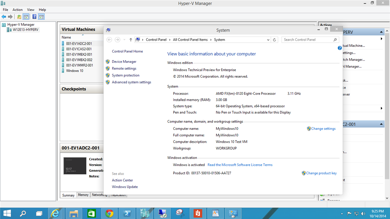The image size is (390, 219).
Task: Switch to the Memory tab
Action: point(83,195)
